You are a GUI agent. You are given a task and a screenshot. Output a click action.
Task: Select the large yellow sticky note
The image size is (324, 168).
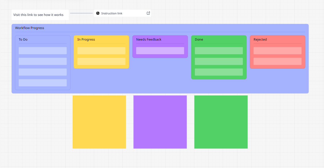pyautogui.click(x=99, y=122)
